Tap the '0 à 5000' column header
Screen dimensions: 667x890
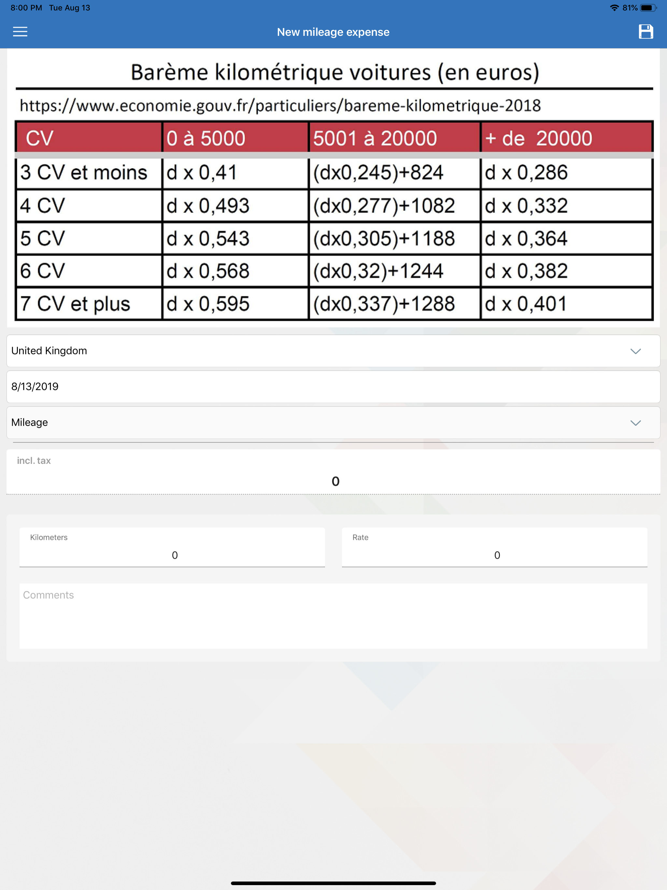point(235,138)
